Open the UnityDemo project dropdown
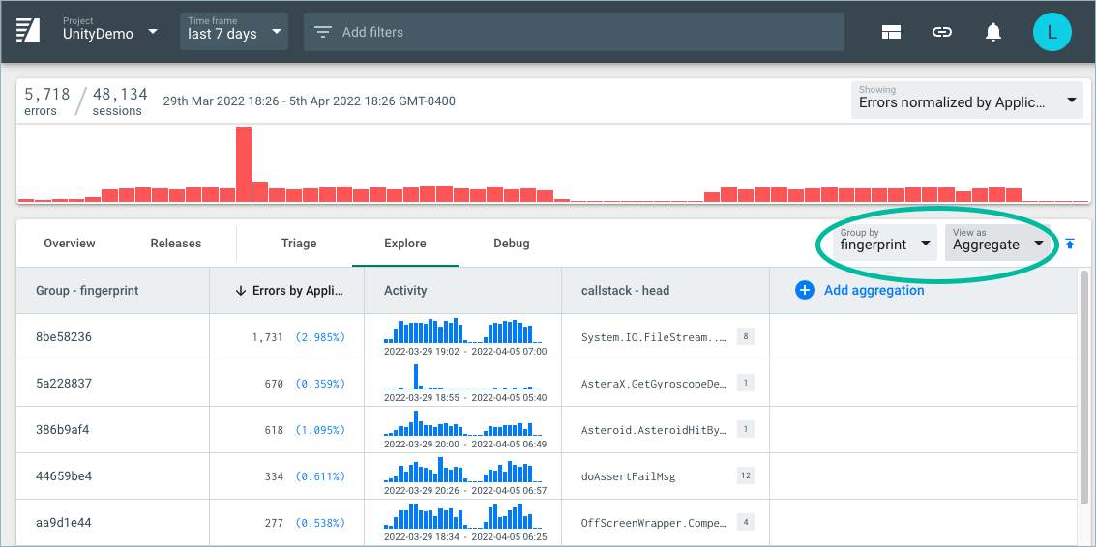The height and width of the screenshot is (547, 1096). pos(109,32)
